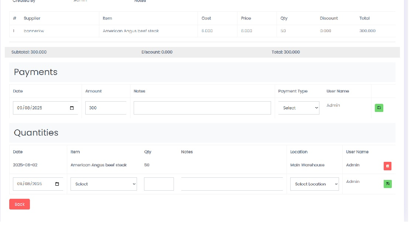This screenshot has height=225, width=411.
Task: Click the Quantities section heading
Action: click(36, 133)
